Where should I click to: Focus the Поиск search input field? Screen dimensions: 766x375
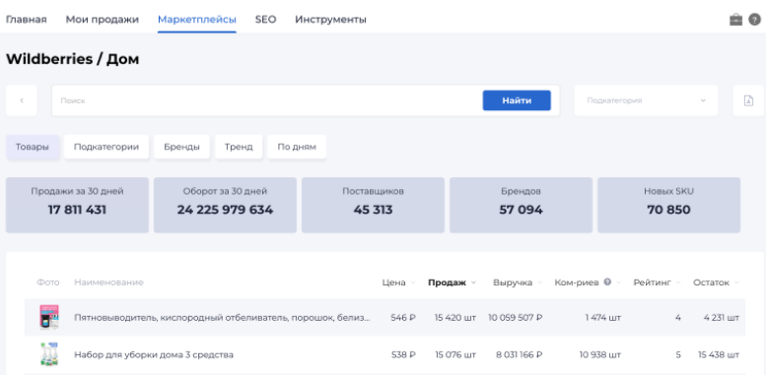tap(266, 100)
